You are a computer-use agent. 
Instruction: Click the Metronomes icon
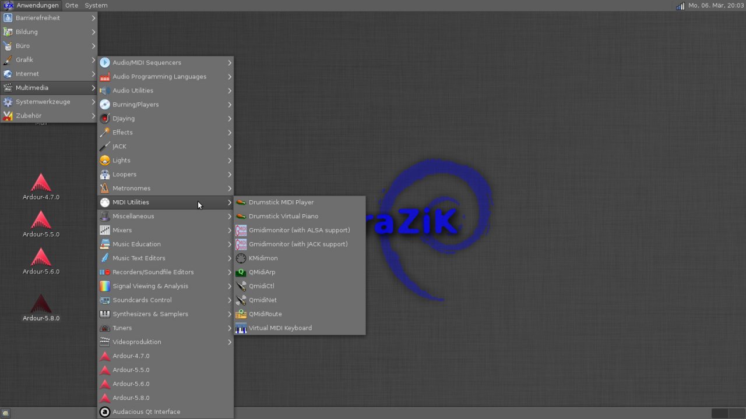105,189
